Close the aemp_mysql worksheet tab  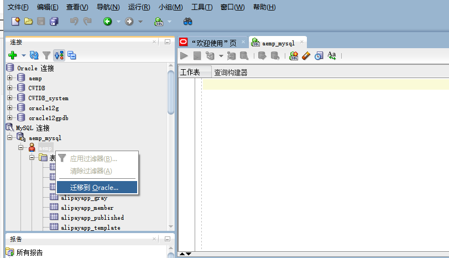[x=302, y=42]
